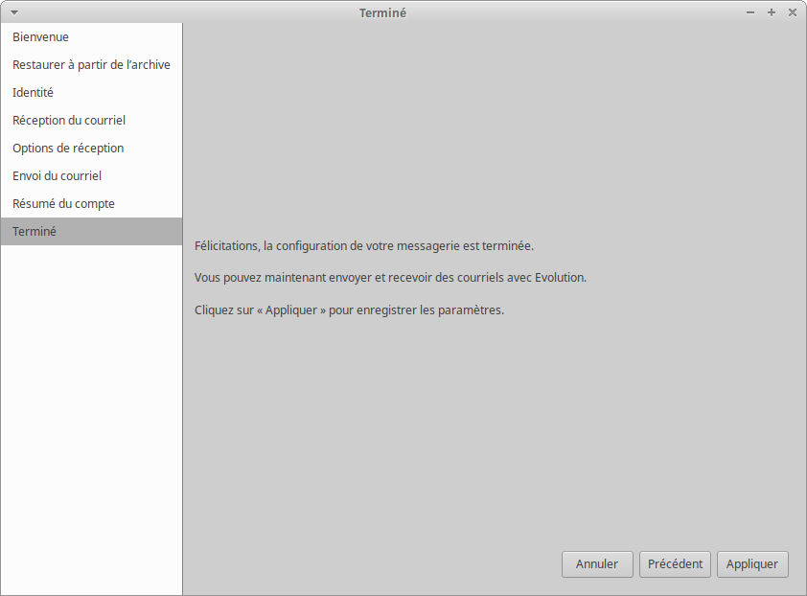
Task: Open the window menu arrow in title bar
Action: coord(13,12)
